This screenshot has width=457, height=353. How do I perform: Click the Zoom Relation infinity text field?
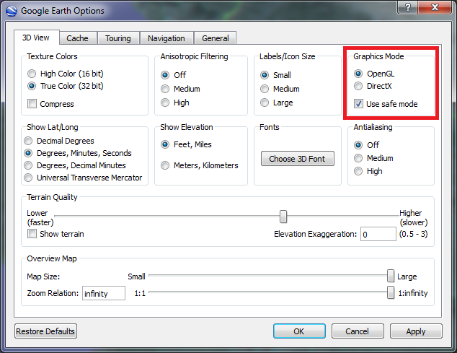click(x=104, y=293)
